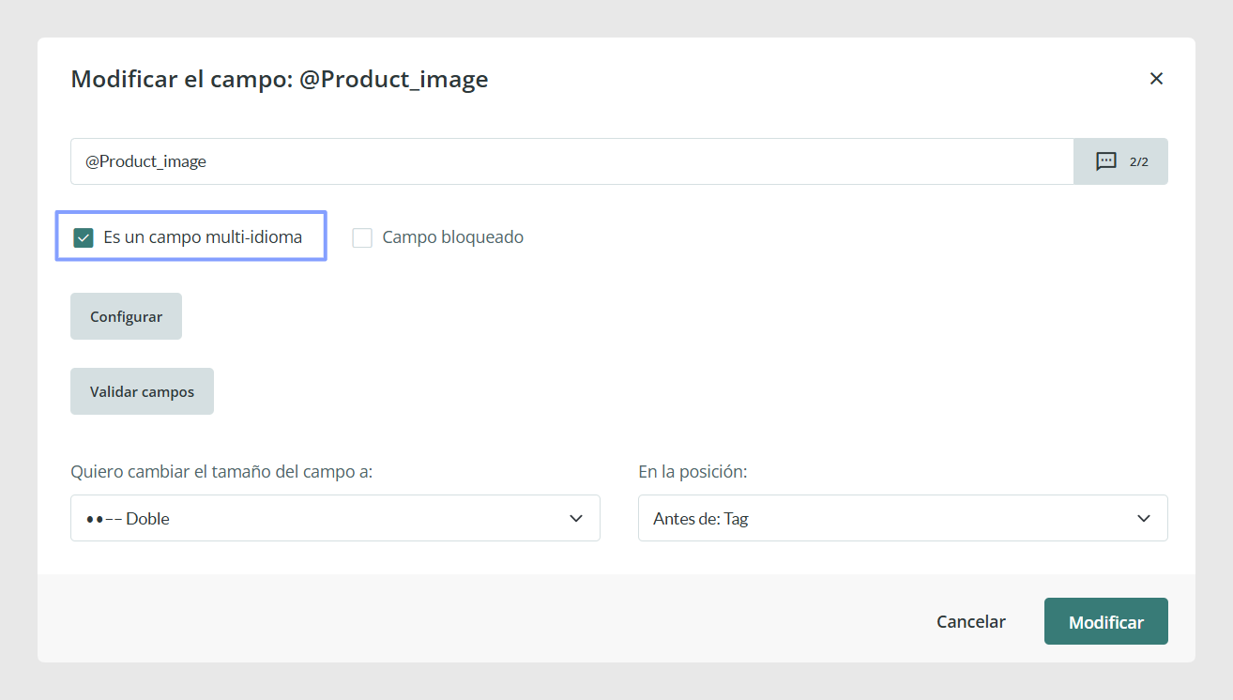Screen dimensions: 1233x700
Task: Cancel changes with the Cancelar link
Action: point(971,621)
